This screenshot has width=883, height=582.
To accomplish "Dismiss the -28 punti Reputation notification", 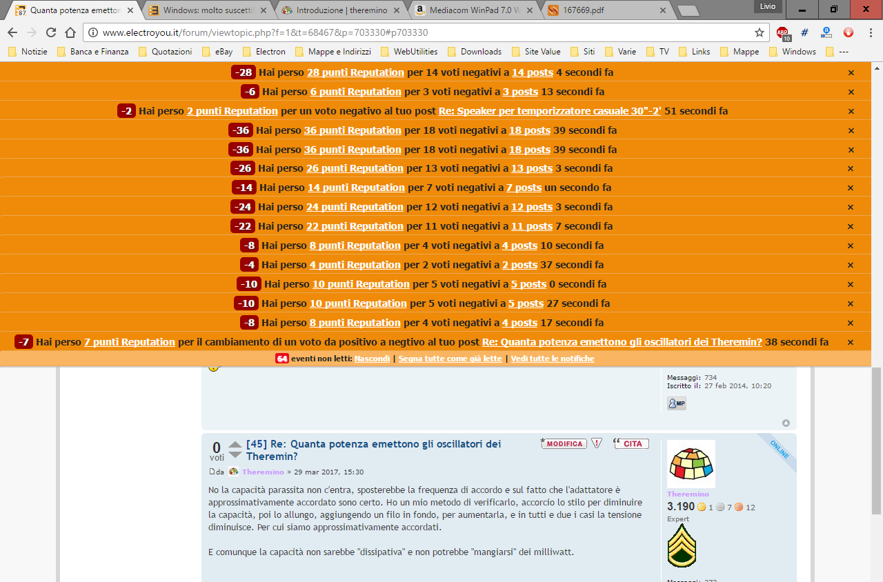I will click(851, 72).
